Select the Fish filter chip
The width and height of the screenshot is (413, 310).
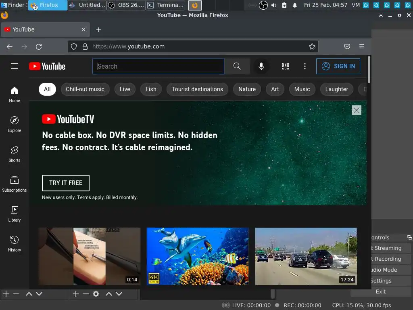pos(151,89)
